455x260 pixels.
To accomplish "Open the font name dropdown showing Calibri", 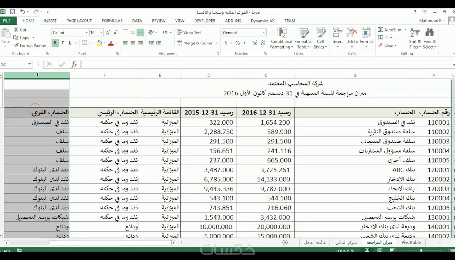I will (86, 32).
